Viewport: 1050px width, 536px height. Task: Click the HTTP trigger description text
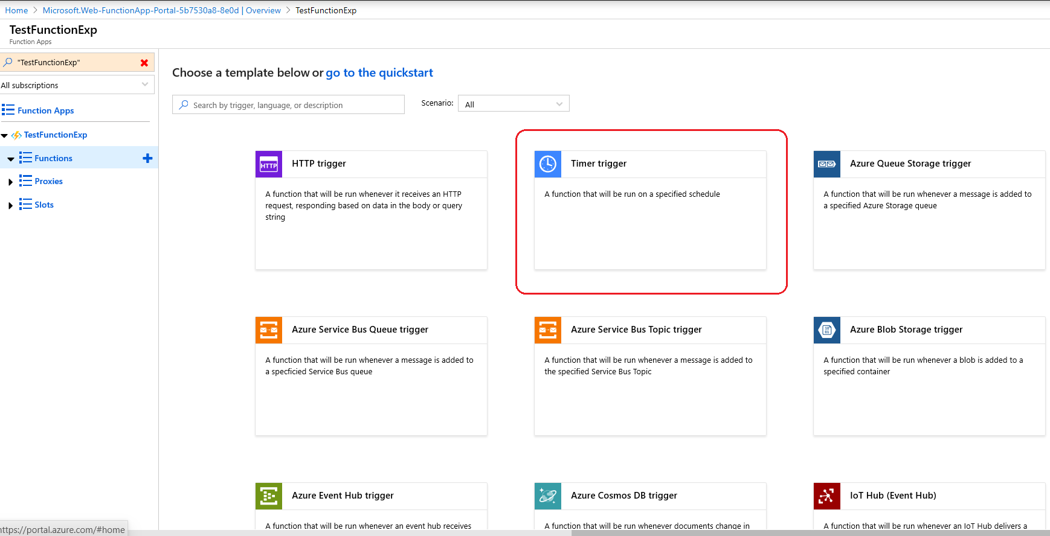[x=364, y=205]
